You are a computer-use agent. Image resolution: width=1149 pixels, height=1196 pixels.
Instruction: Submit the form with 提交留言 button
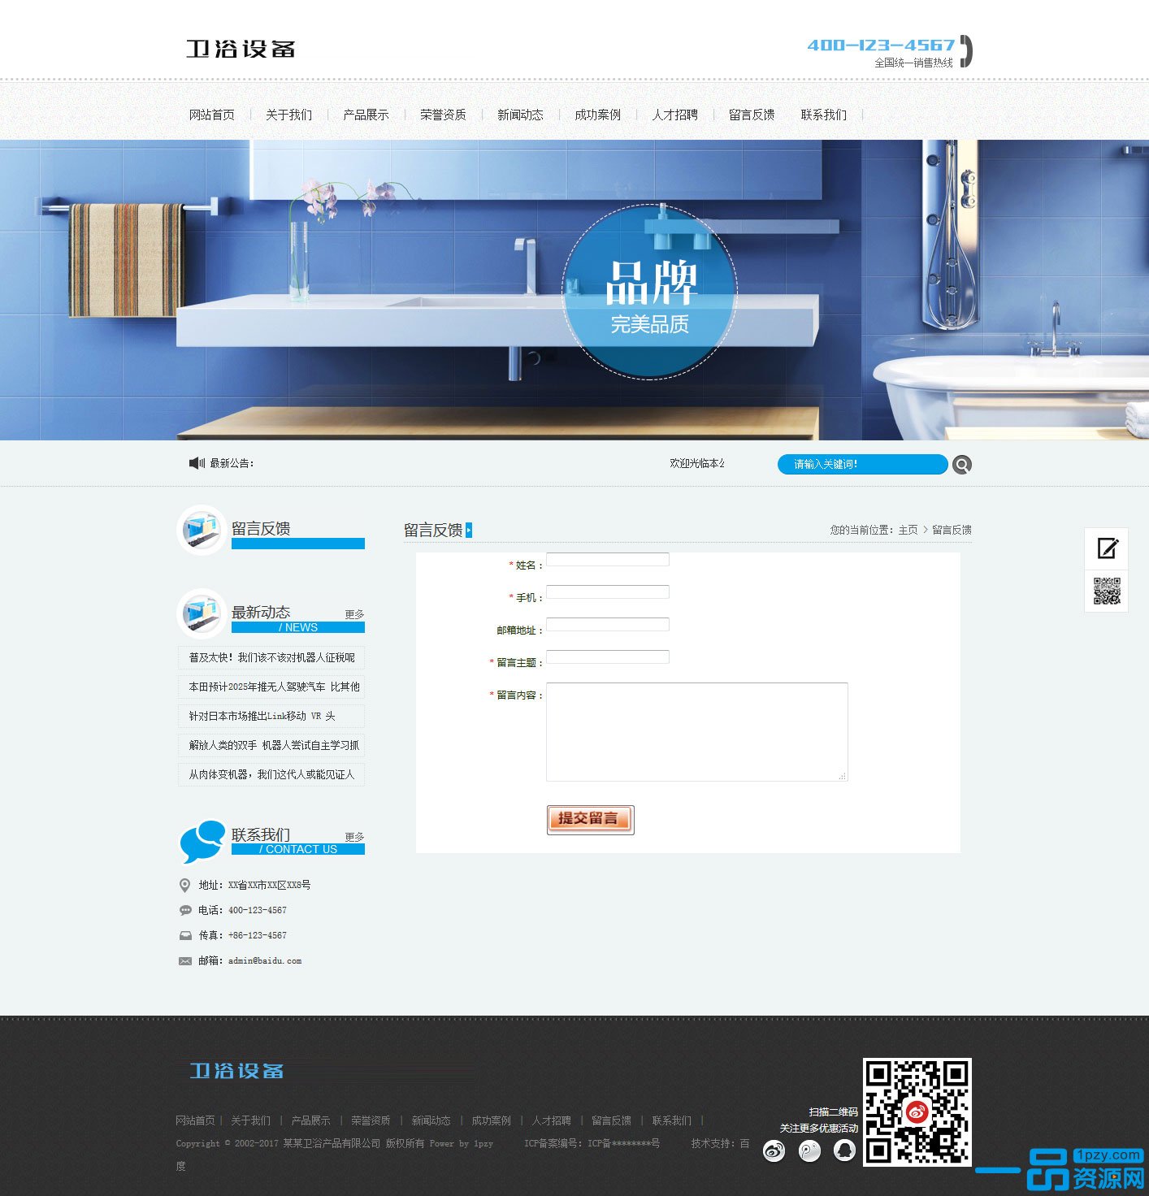[591, 820]
